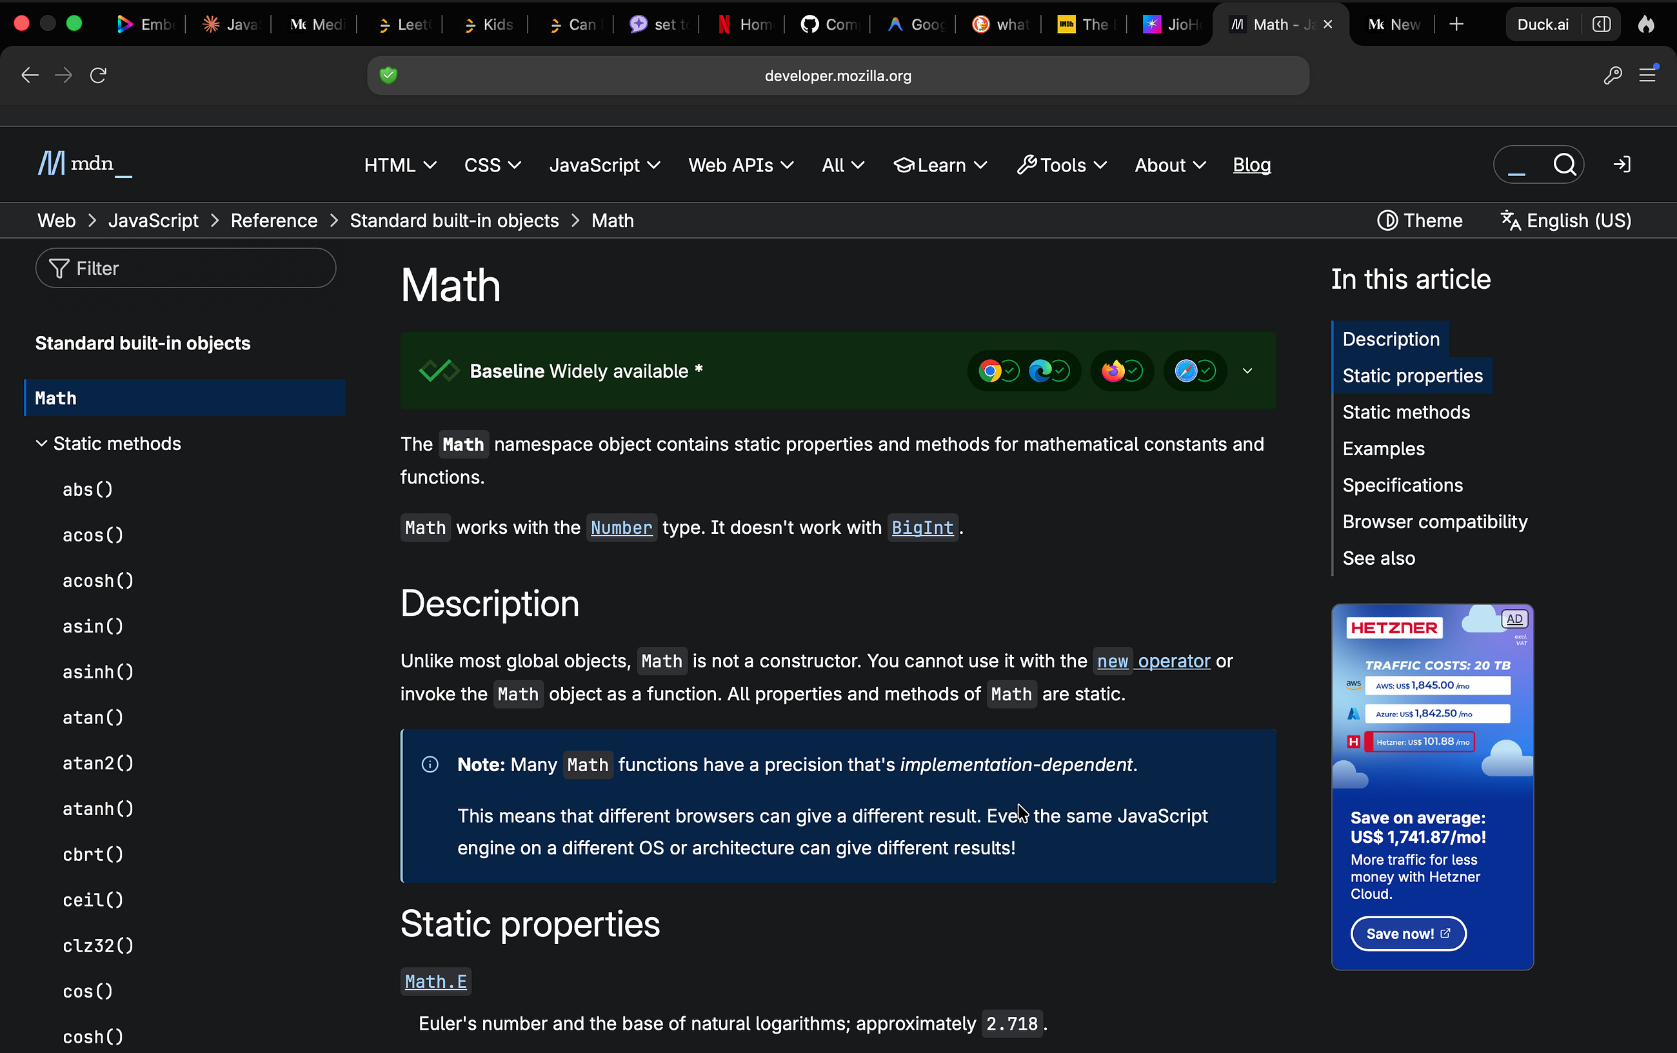Switch to the LeetCode tab
Viewport: 1677px width, 1053px height.
404,25
